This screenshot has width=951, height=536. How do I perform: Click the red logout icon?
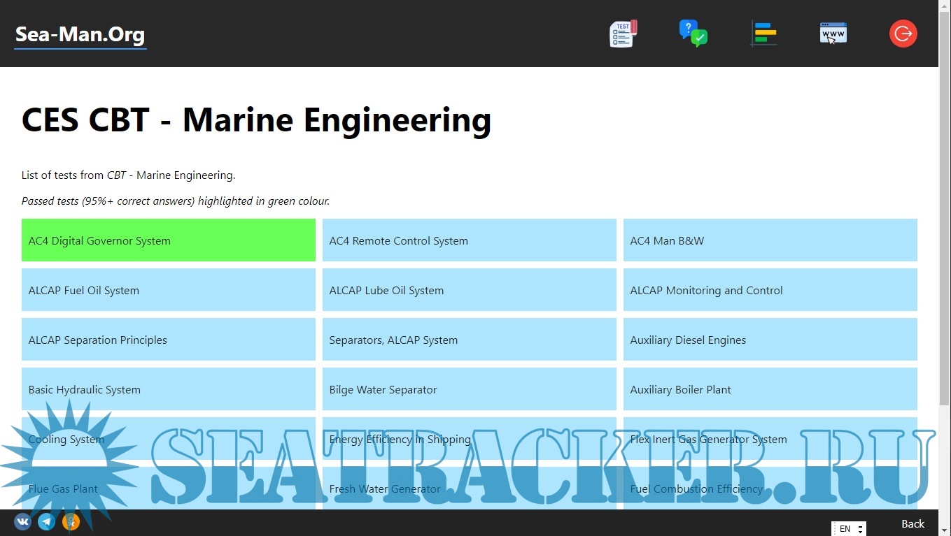tap(903, 34)
